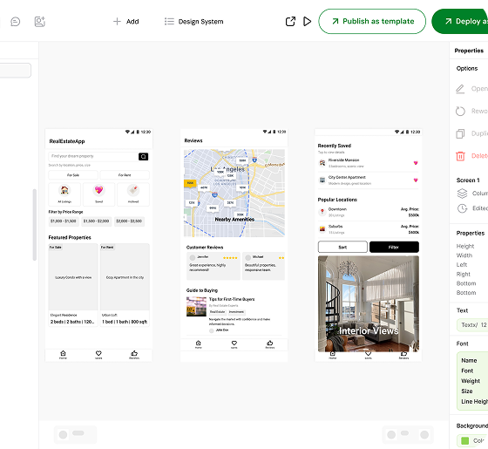Click the Height property label

pyautogui.click(x=465, y=246)
